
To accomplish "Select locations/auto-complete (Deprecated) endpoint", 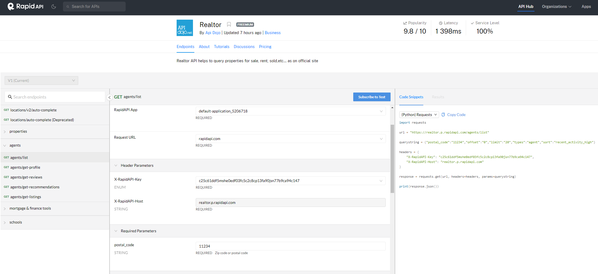I will coord(55,120).
